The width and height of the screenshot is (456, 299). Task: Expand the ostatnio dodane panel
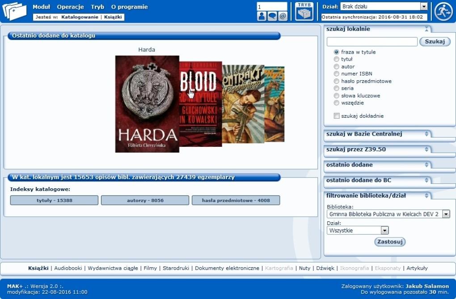coord(426,165)
